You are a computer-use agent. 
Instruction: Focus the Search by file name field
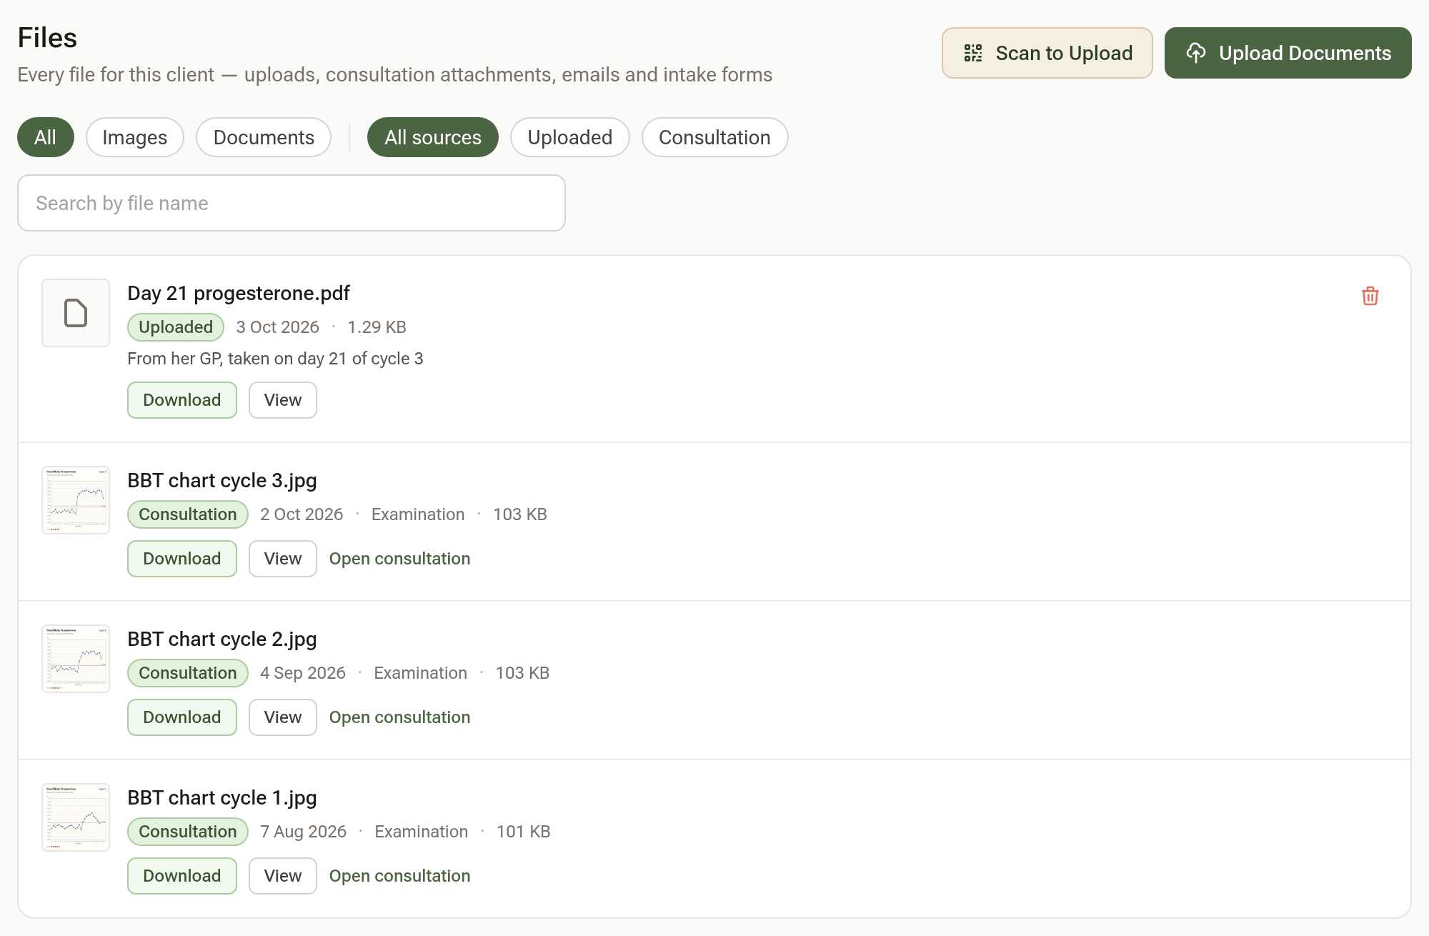click(x=292, y=203)
